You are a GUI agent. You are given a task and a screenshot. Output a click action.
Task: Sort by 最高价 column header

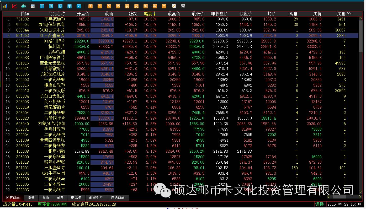[174, 14]
